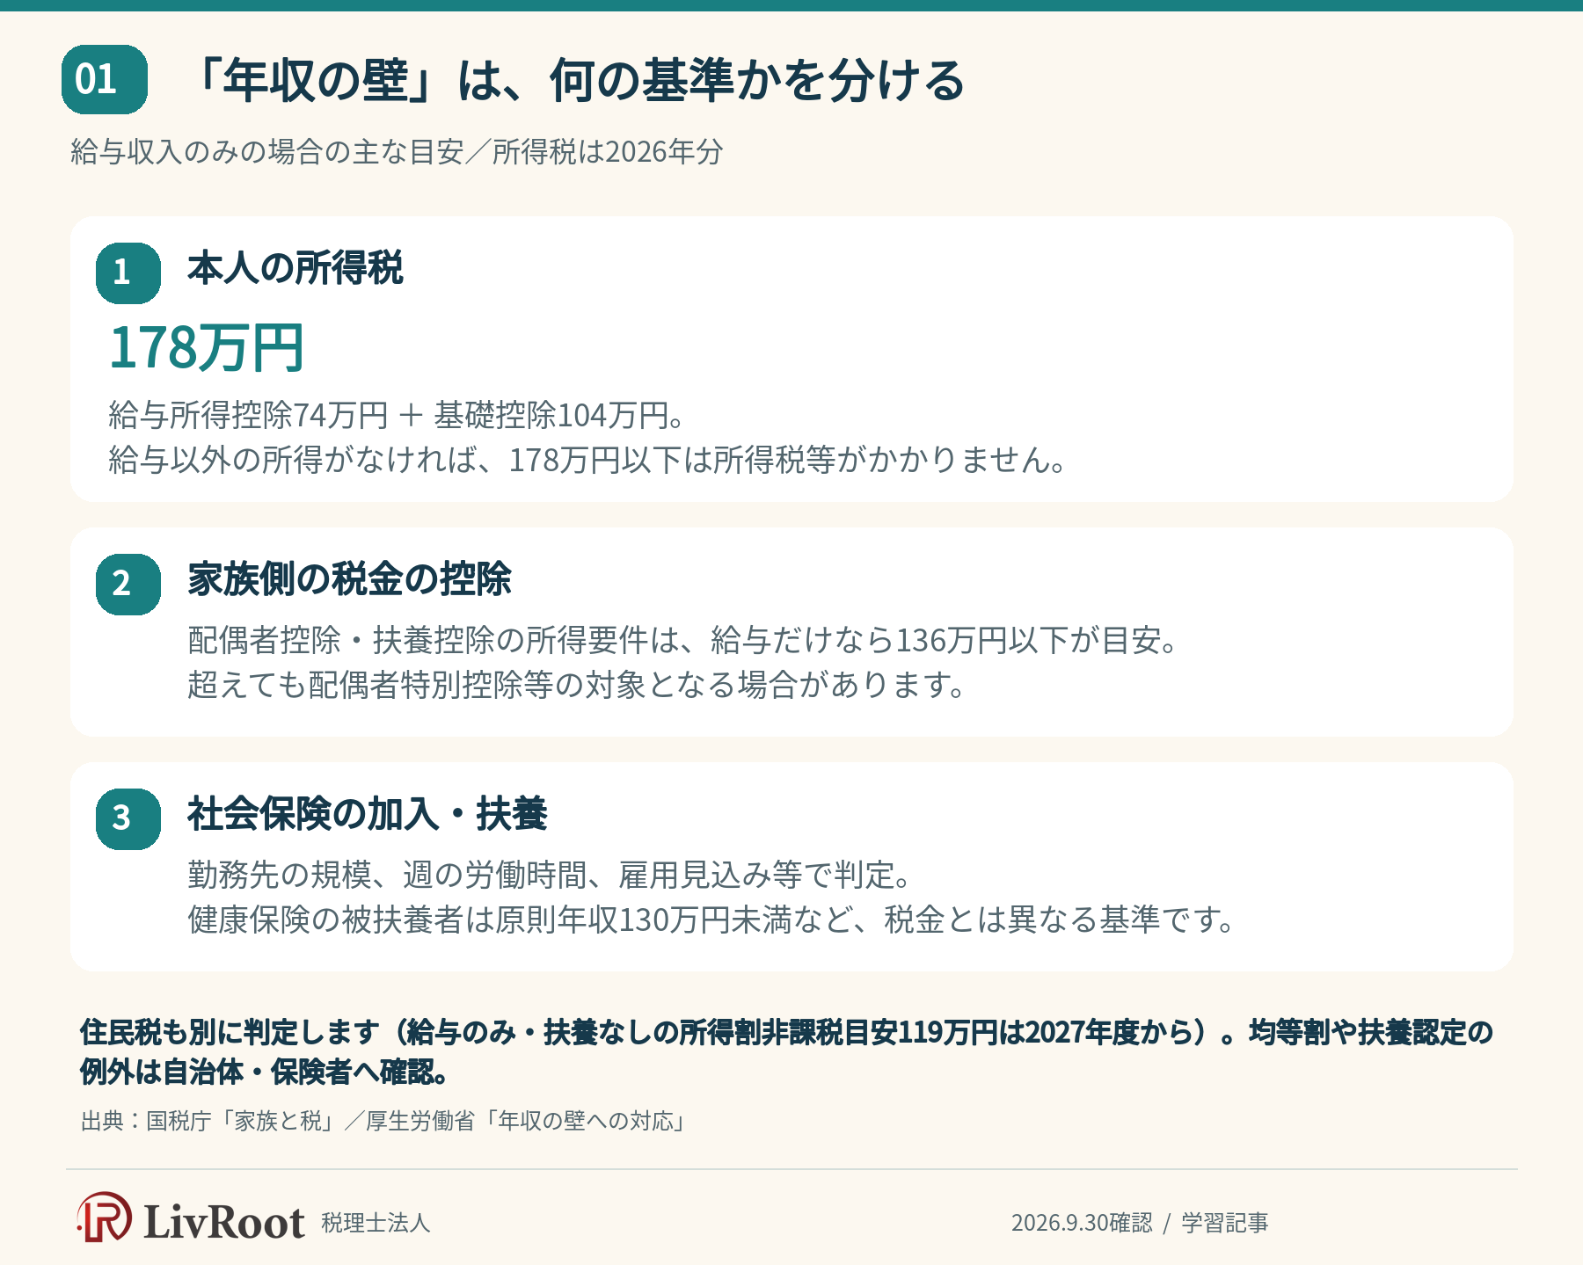Viewport: 1583px width, 1265px height.
Task: Click the subtitle 給与収入のみの場合の主な目安／所得税は2026年分
Action: (397, 152)
